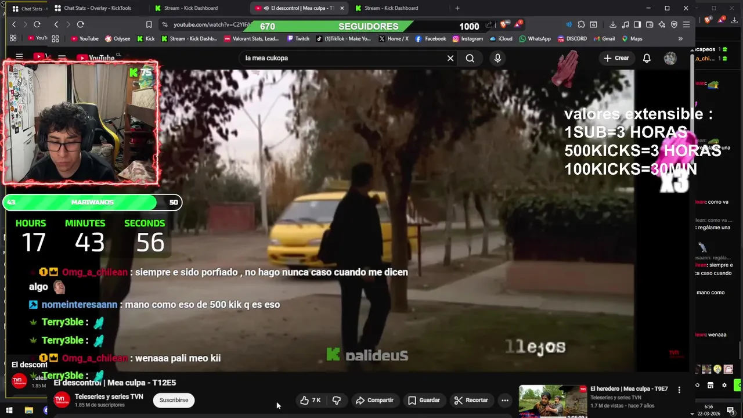This screenshot has width=743, height=418.
Task: Open the Facebook bookmark
Action: click(x=431, y=39)
